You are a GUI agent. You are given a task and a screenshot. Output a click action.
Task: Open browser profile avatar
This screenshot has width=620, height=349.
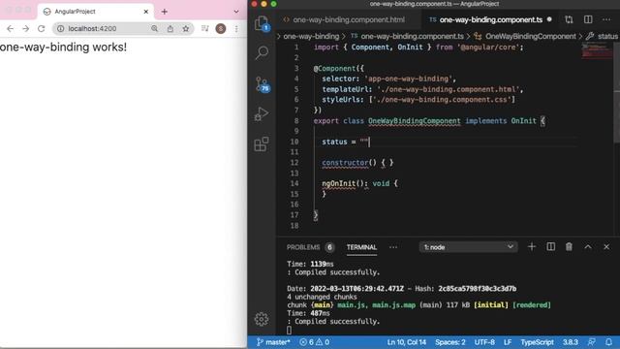pos(221,28)
